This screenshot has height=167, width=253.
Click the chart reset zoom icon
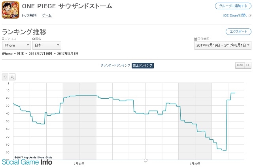(5, 77)
